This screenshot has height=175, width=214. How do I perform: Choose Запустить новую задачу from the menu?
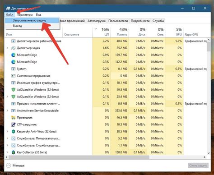[x=32, y=20]
